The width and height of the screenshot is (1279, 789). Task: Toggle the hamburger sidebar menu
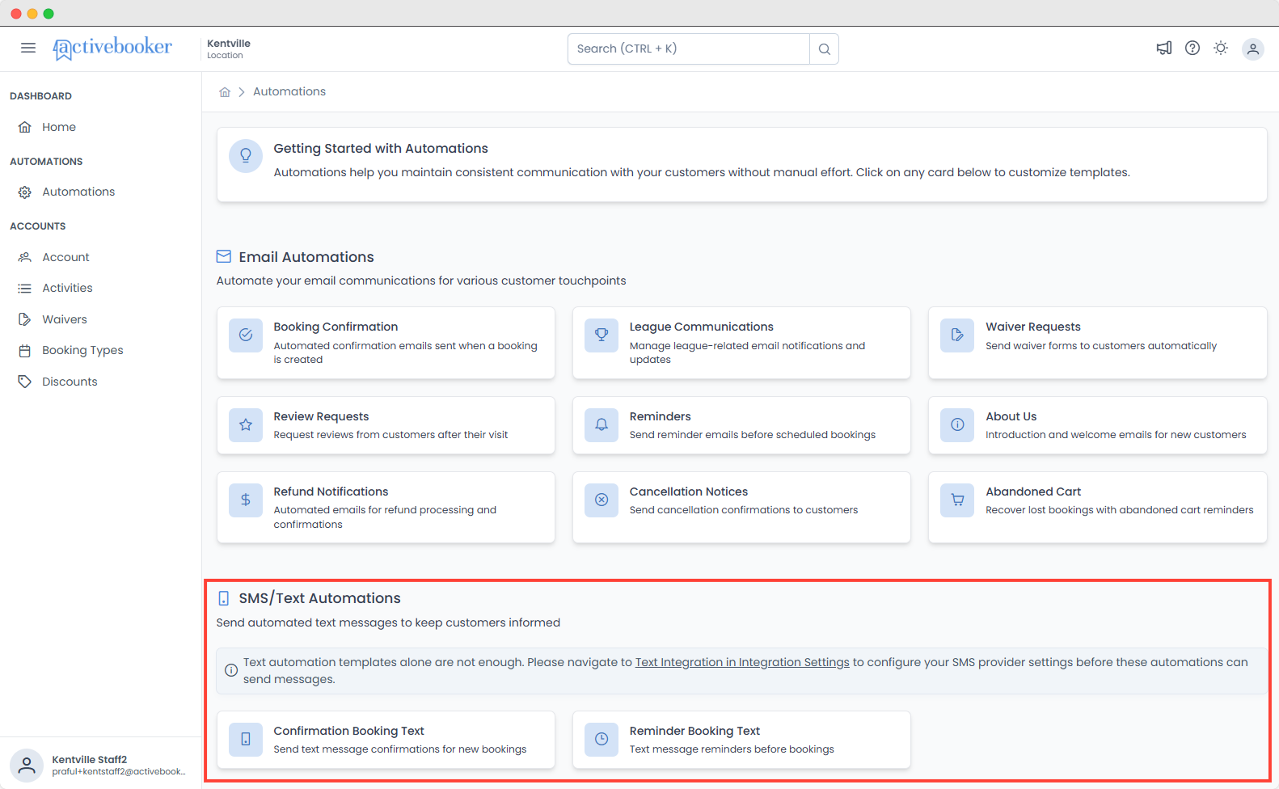[28, 48]
